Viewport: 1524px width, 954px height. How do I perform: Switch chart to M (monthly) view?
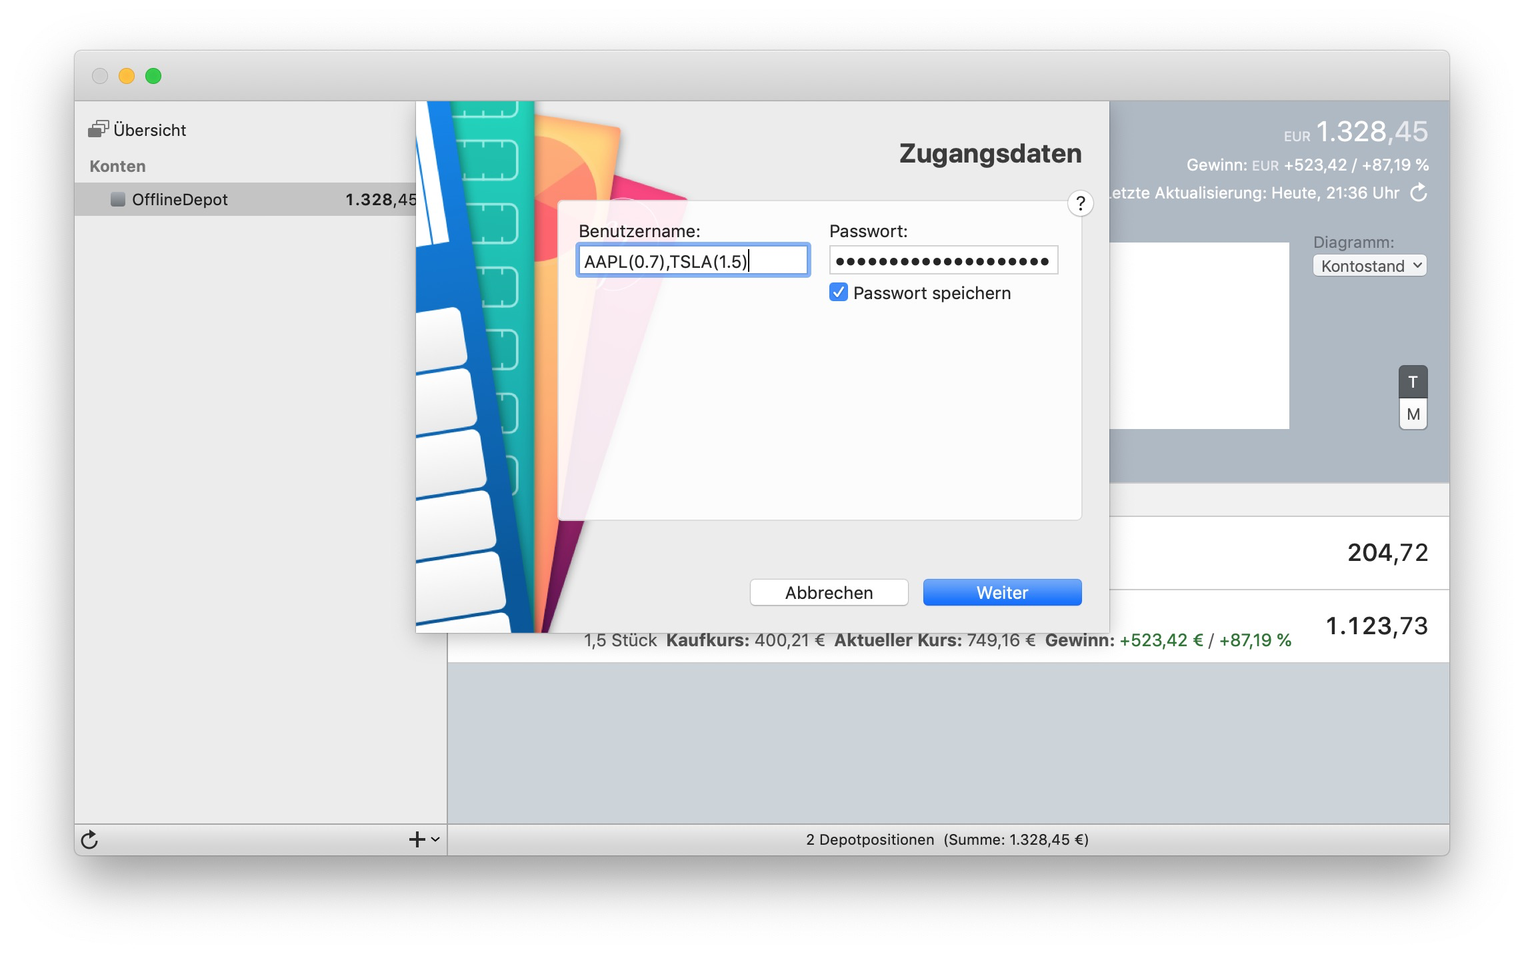coord(1412,414)
